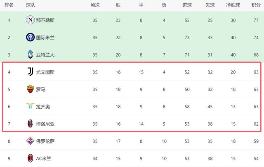Click the 场次 column header
Image resolution: width=264 pixels, height=167 pixels.
95,5
